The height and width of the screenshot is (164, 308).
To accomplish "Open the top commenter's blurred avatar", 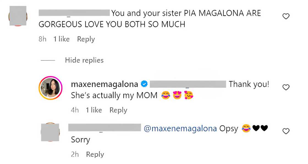I will click(18, 16).
